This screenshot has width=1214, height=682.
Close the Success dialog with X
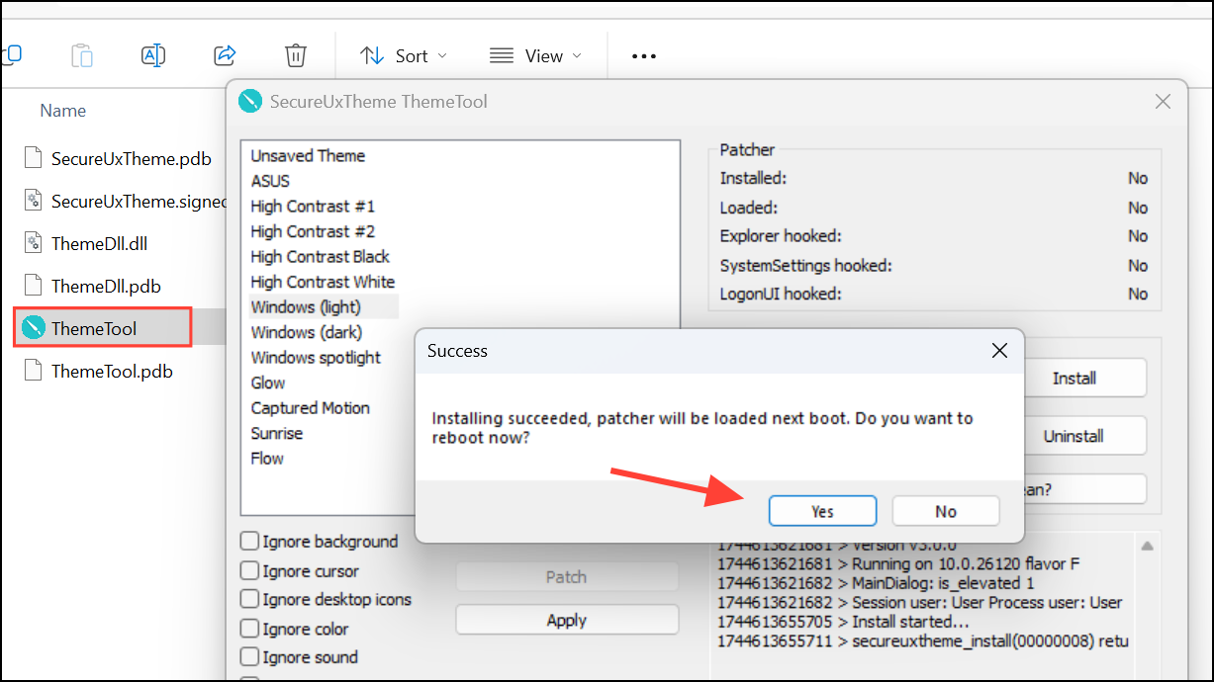[999, 351]
